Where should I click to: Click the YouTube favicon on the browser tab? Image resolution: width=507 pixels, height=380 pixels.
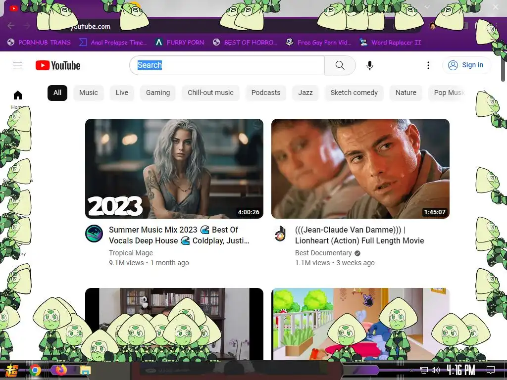13,8
